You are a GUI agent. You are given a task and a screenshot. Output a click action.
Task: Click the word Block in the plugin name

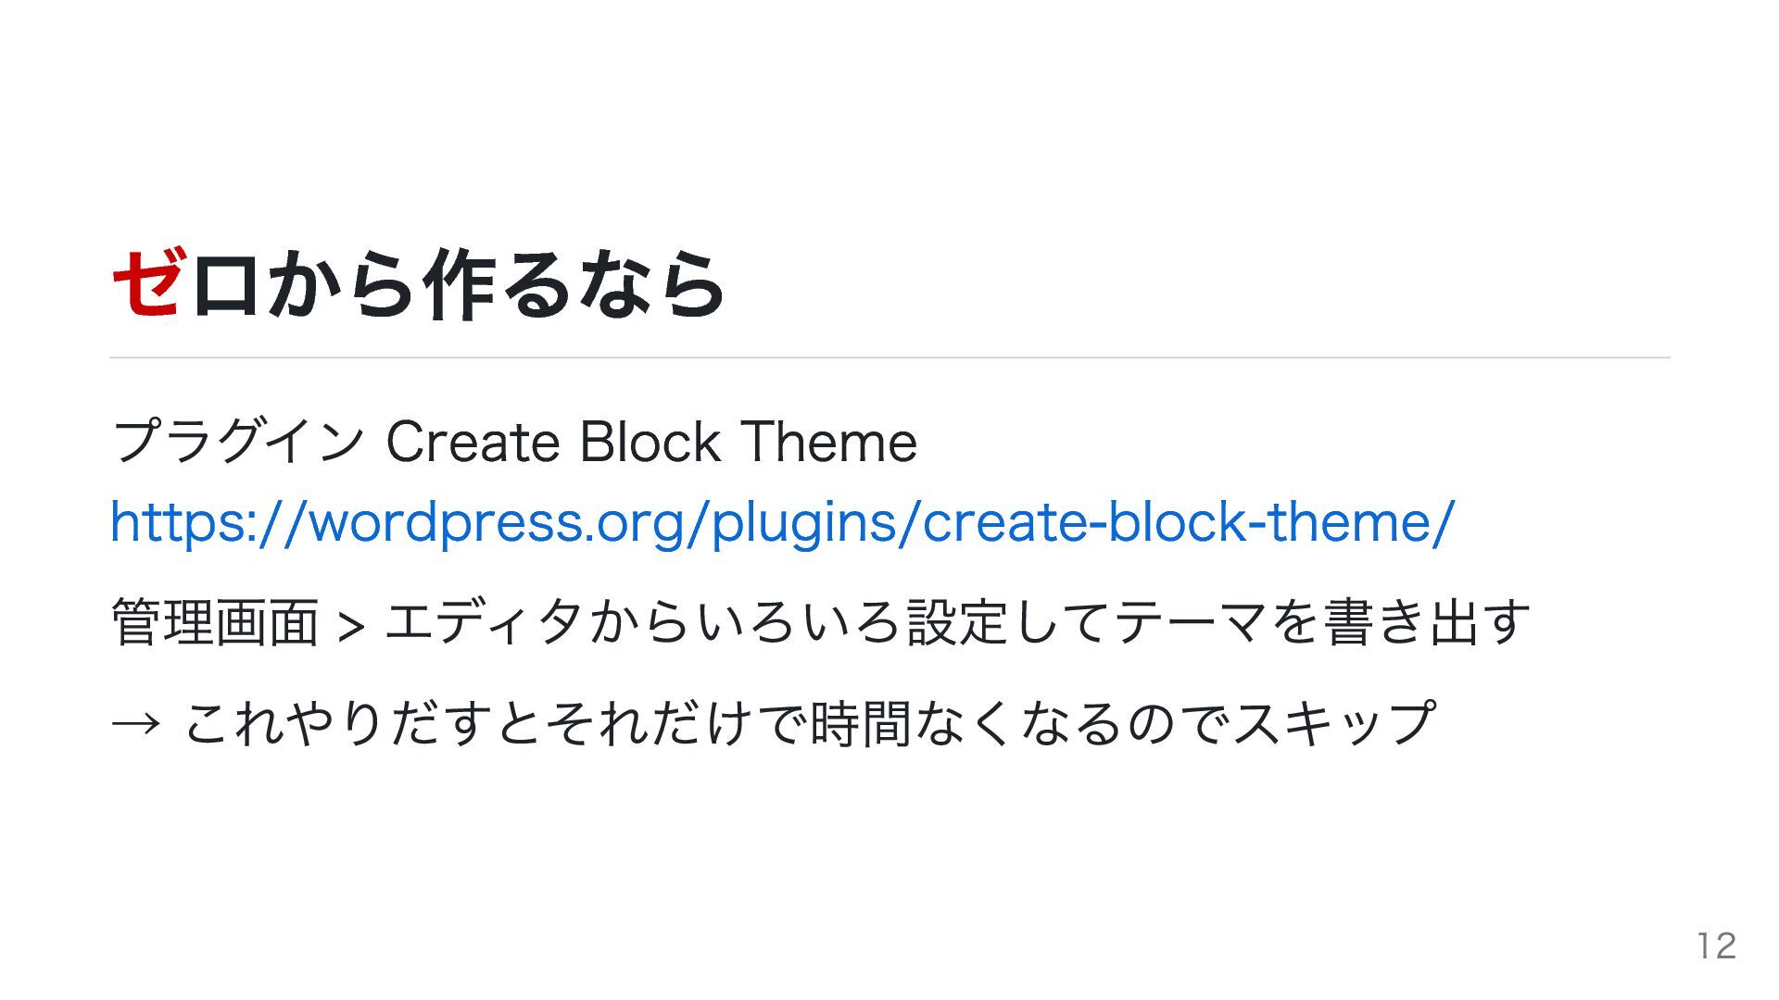(650, 442)
